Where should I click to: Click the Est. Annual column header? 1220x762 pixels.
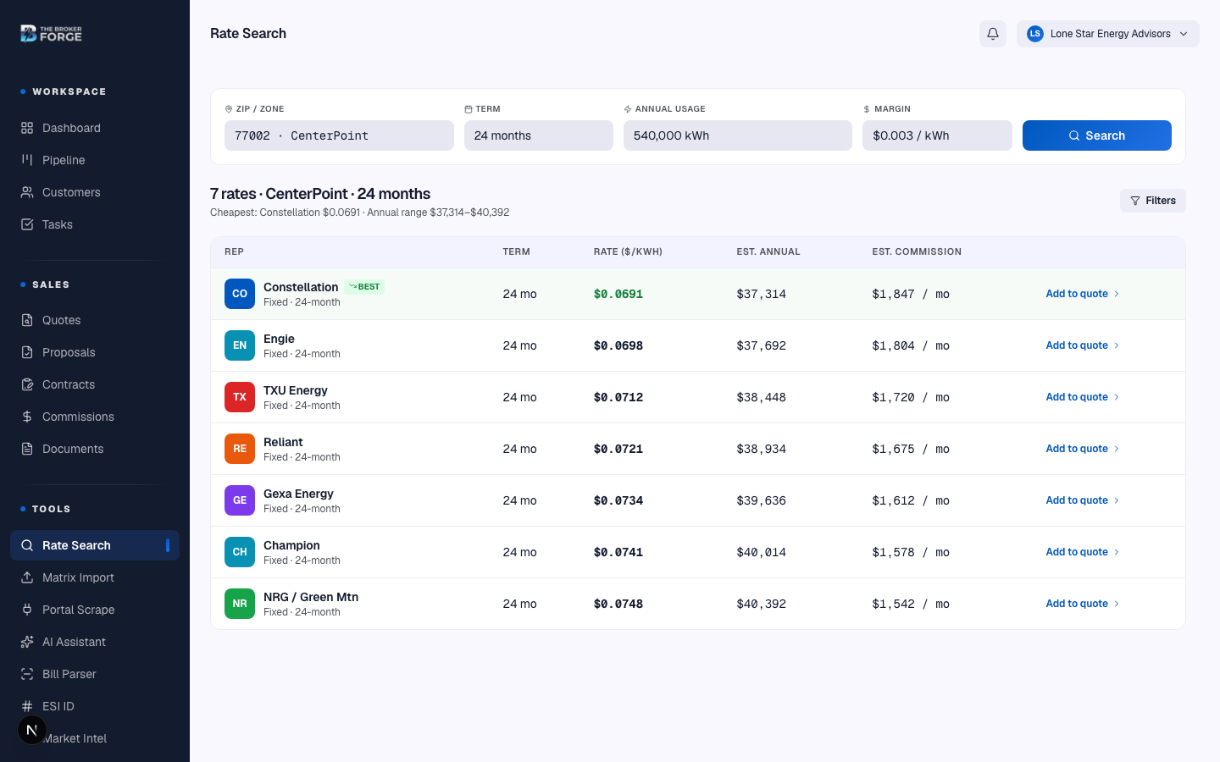pos(768,252)
